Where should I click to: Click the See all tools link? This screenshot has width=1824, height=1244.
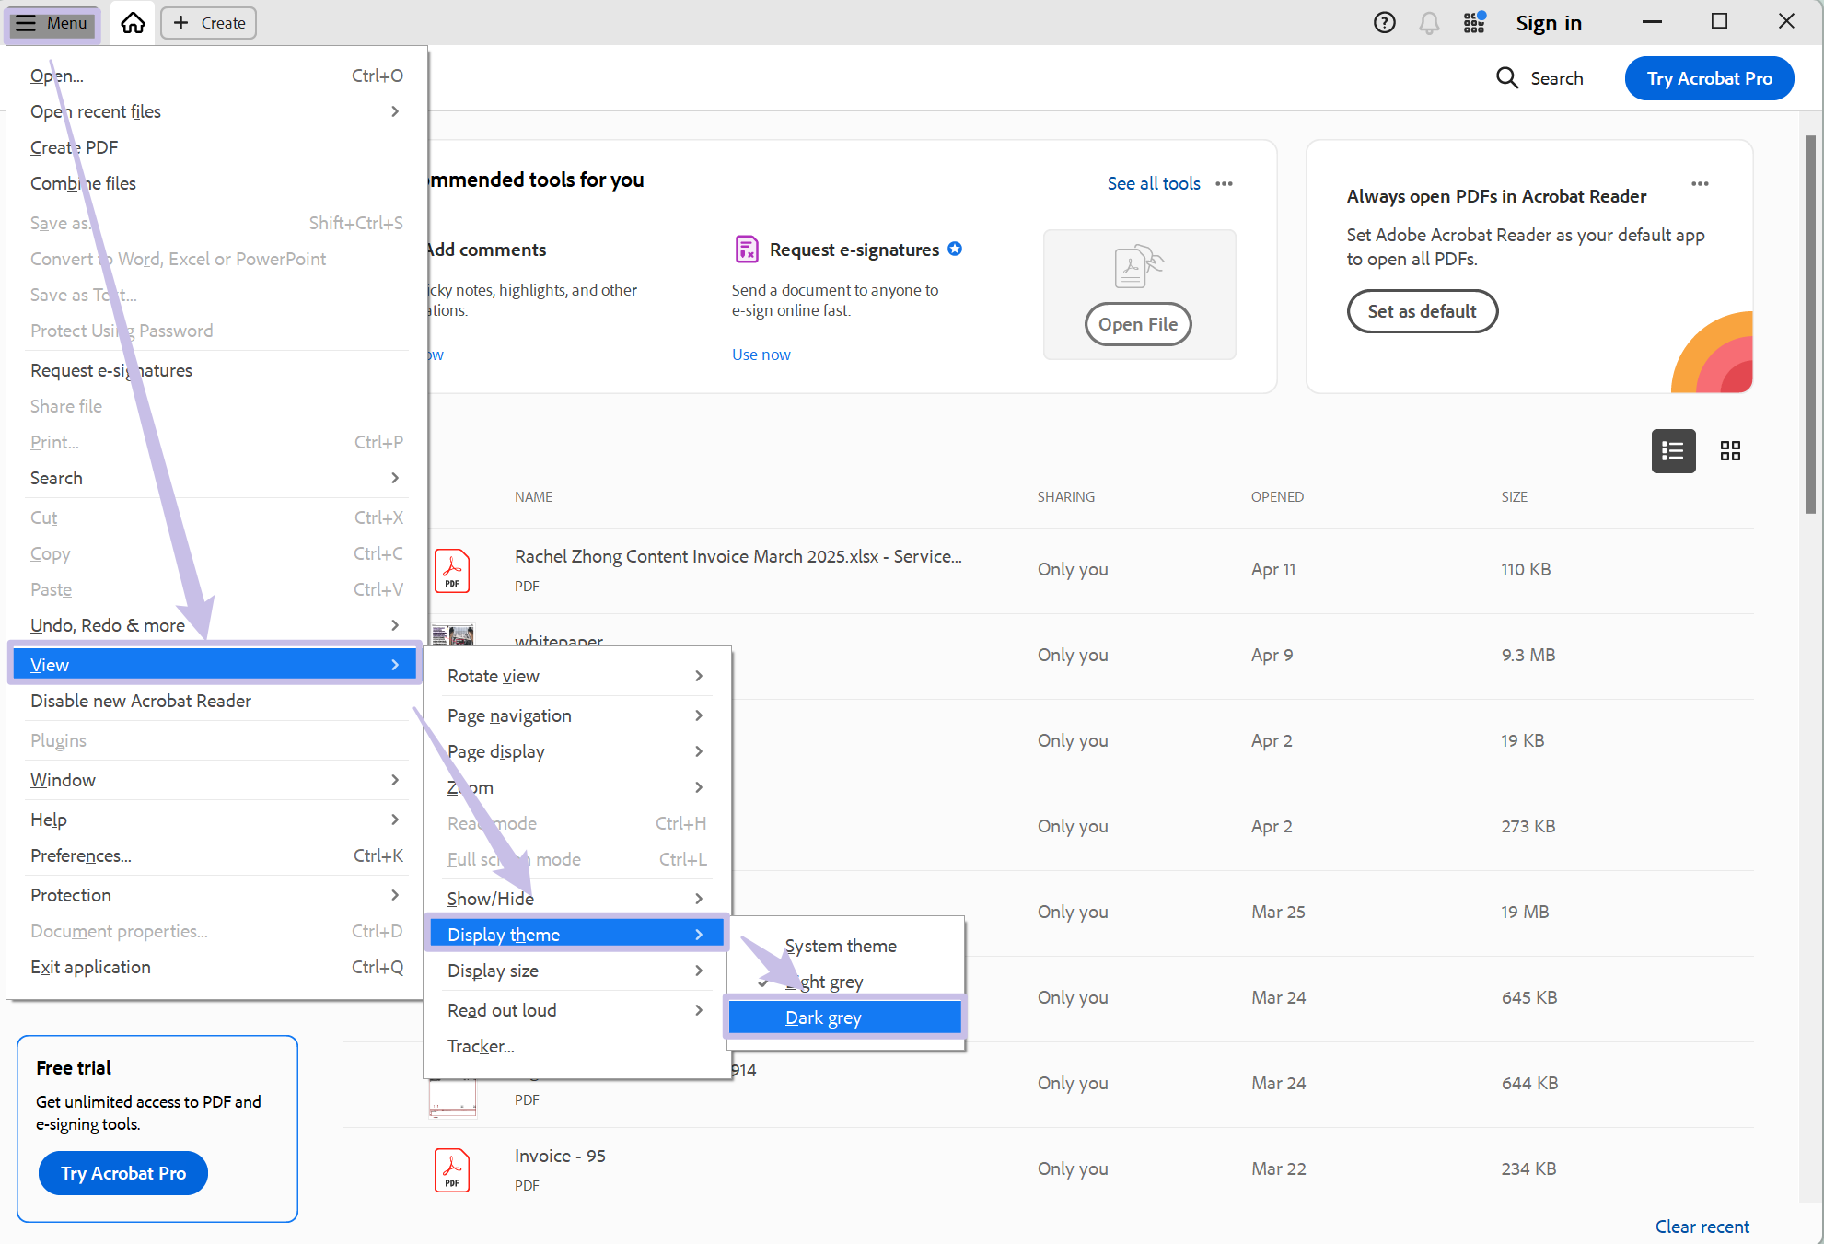click(1153, 183)
